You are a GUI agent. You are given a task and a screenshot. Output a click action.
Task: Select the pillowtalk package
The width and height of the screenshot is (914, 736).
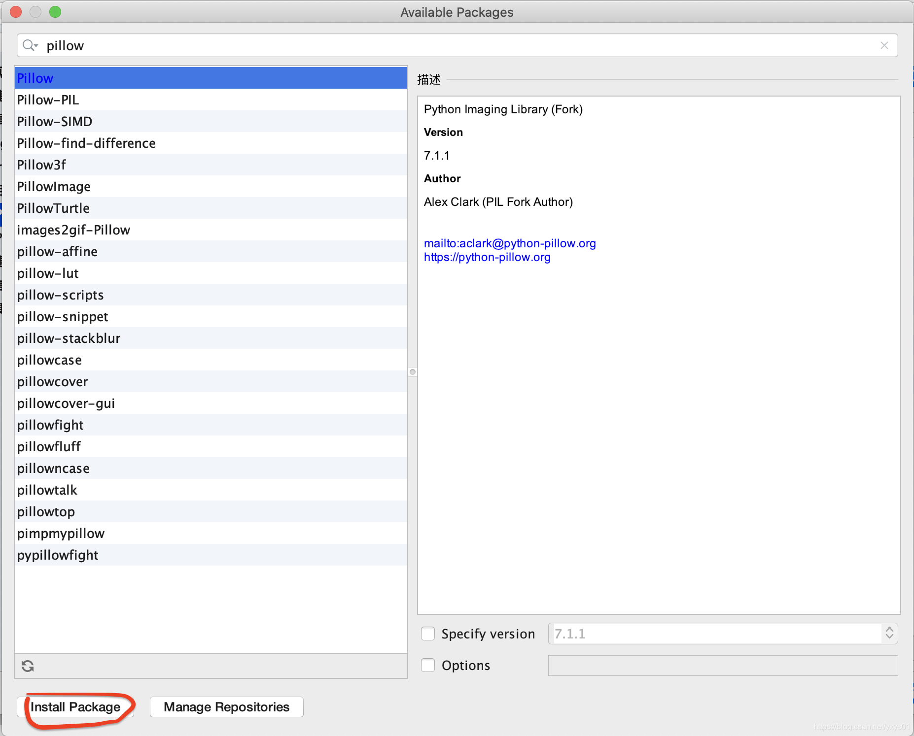pyautogui.click(x=211, y=490)
